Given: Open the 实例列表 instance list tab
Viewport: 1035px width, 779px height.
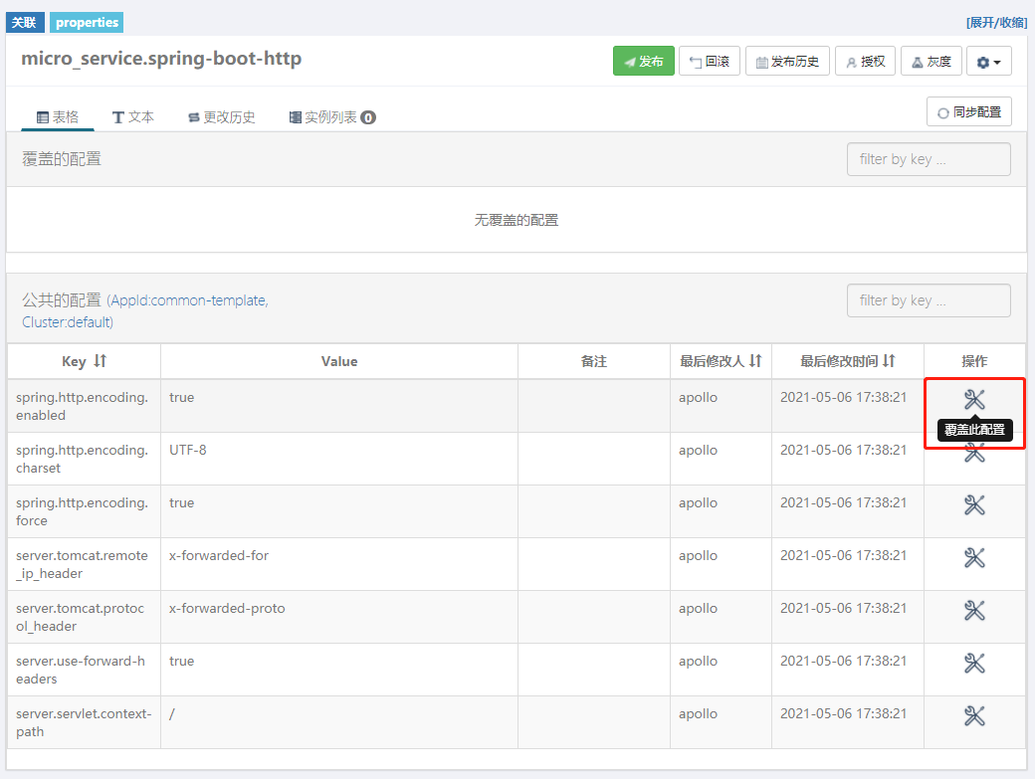Looking at the screenshot, I should tap(331, 117).
